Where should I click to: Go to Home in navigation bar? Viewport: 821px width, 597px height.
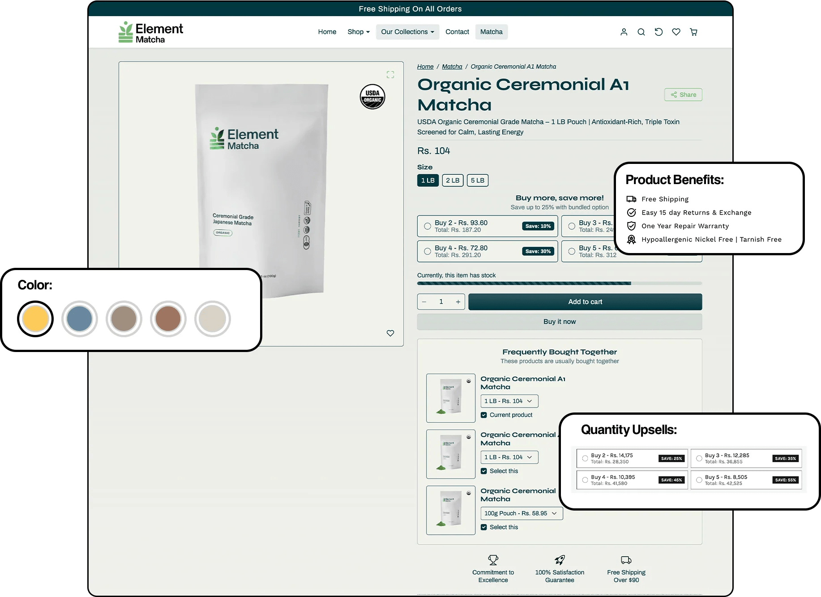327,32
